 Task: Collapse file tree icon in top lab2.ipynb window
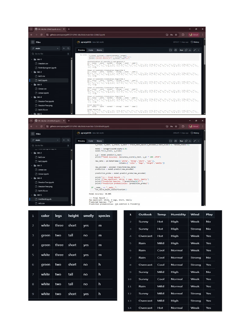(33, 42)
